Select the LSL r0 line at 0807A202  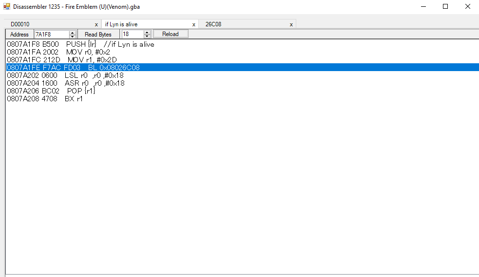point(242,75)
